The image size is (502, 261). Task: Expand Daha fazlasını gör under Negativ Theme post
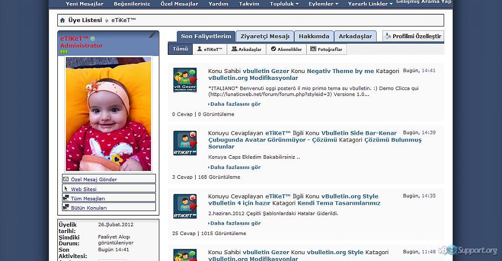pyautogui.click(x=234, y=104)
